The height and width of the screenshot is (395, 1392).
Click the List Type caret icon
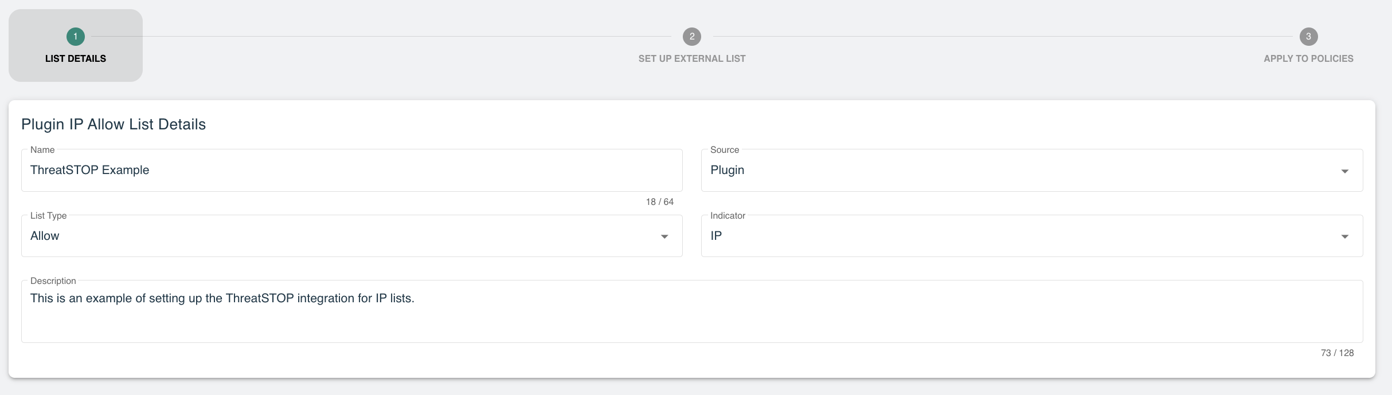tap(664, 236)
